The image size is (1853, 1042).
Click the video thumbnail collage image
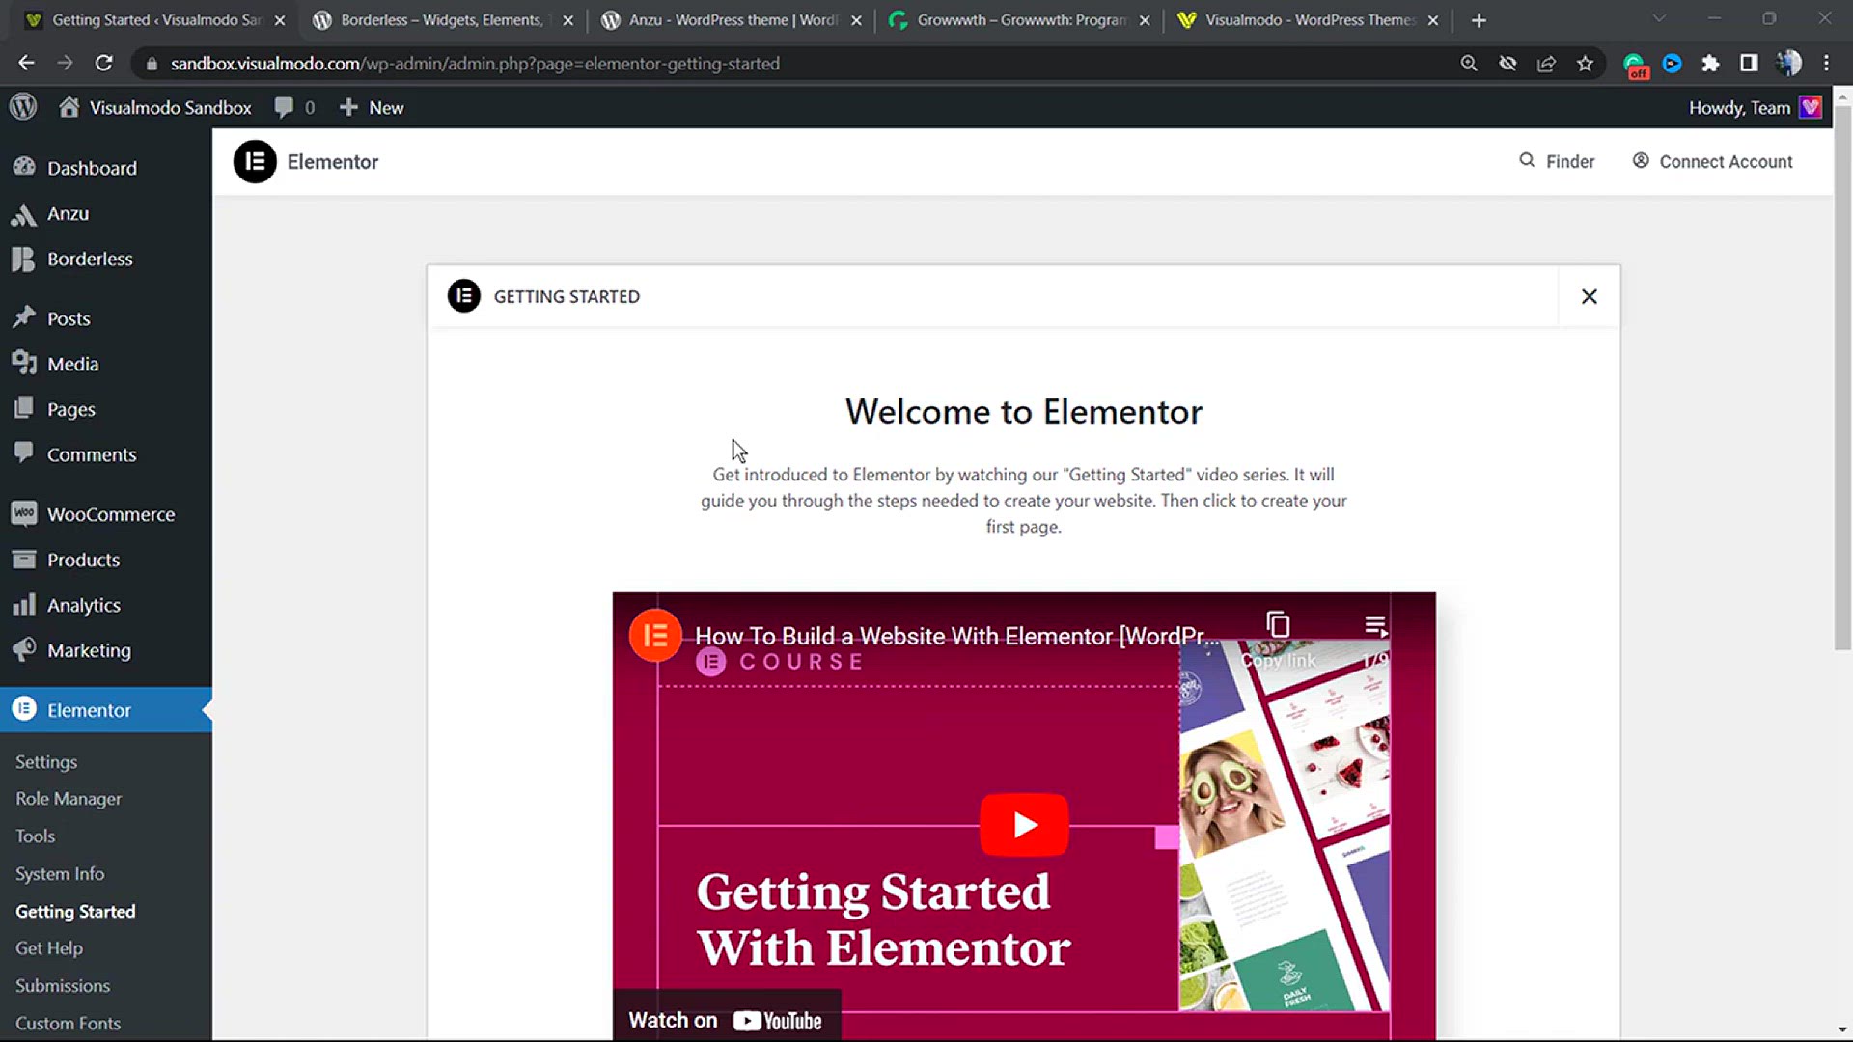coord(1284,825)
